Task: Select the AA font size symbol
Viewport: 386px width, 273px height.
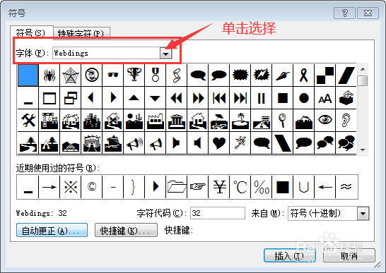Action: point(325,98)
